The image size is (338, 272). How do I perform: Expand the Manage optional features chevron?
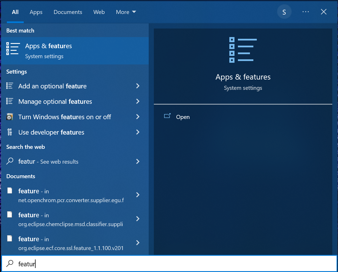tap(138, 101)
